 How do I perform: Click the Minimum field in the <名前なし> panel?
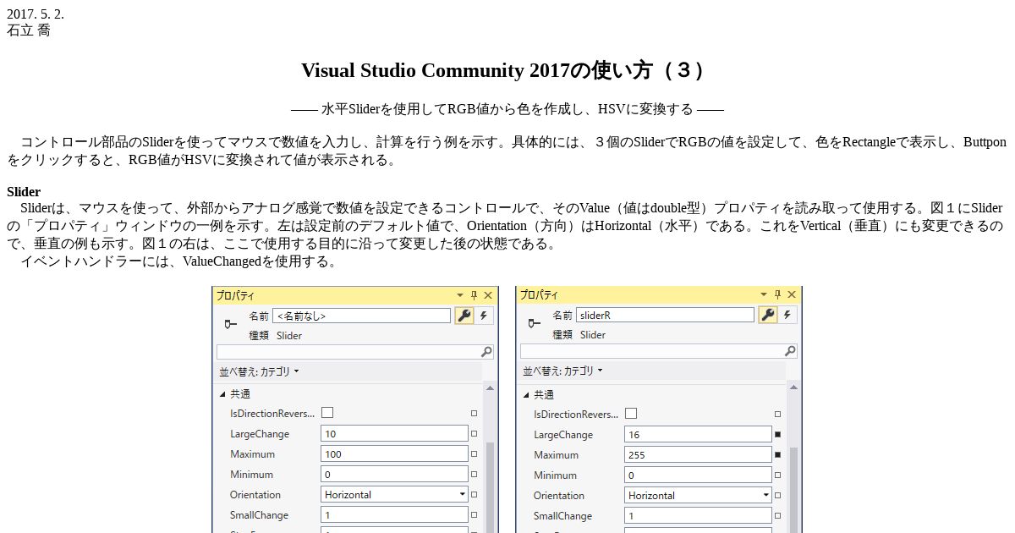394,474
